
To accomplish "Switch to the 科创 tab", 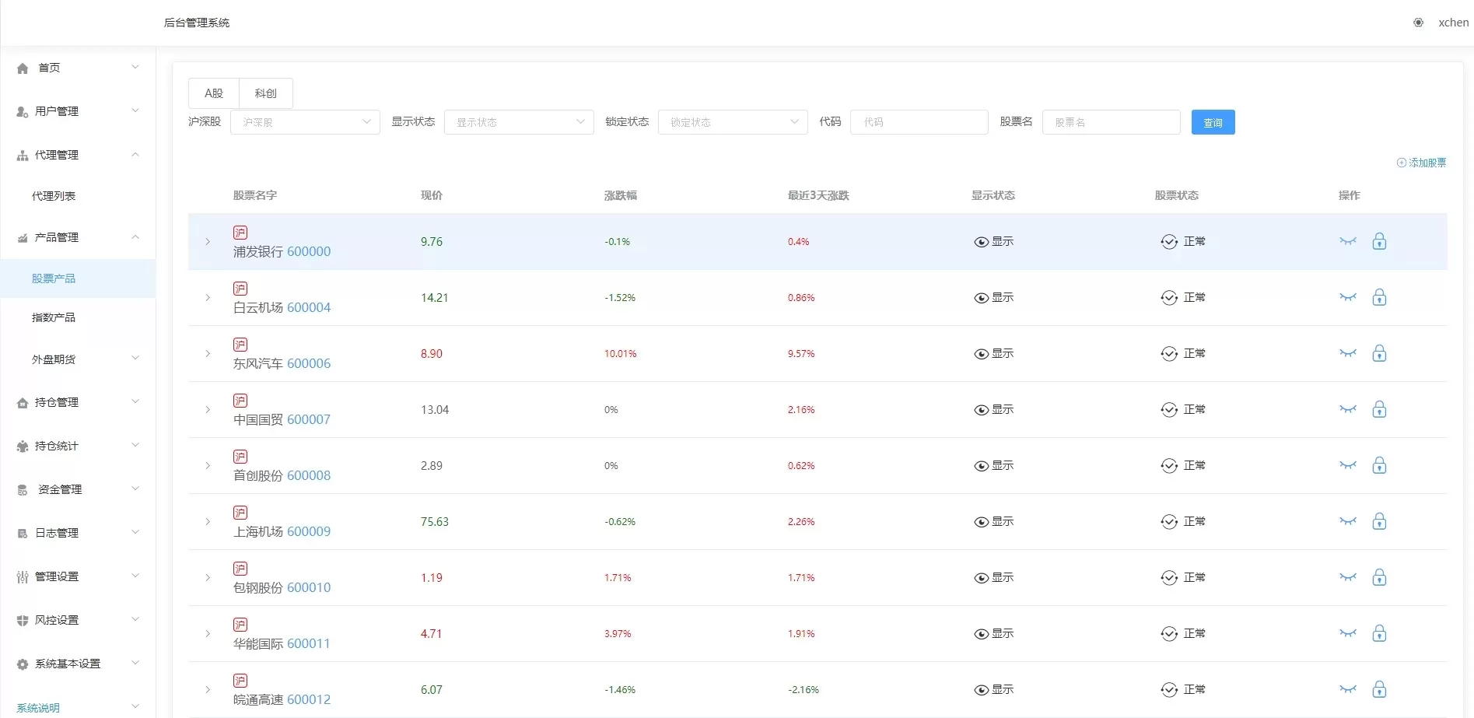I will 265,93.
